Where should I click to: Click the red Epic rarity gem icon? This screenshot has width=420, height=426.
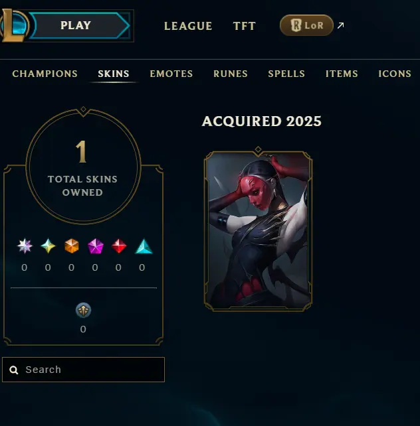(119, 246)
